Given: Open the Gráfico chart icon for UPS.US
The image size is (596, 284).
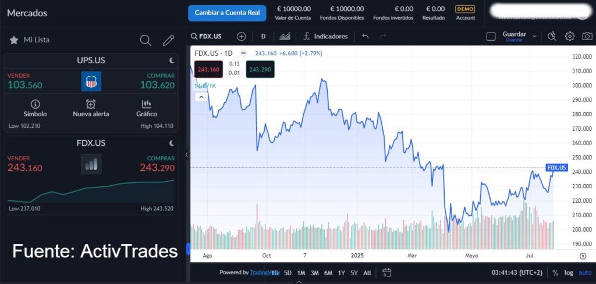Looking at the screenshot, I should pos(147,108).
